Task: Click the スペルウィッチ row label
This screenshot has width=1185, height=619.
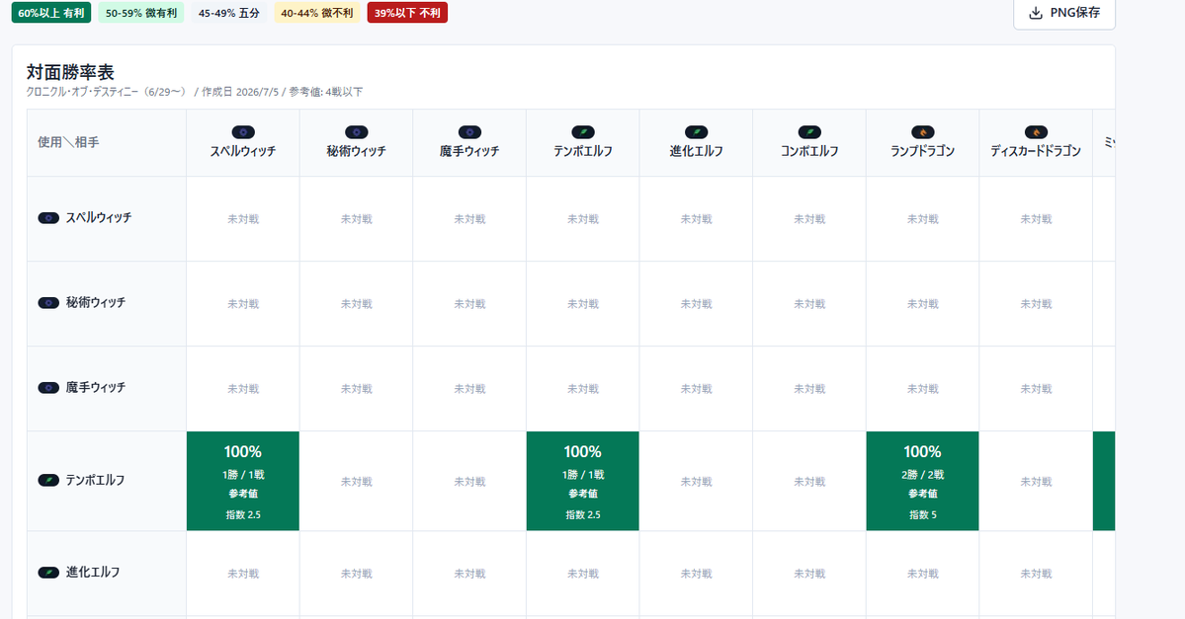Action: click(98, 217)
